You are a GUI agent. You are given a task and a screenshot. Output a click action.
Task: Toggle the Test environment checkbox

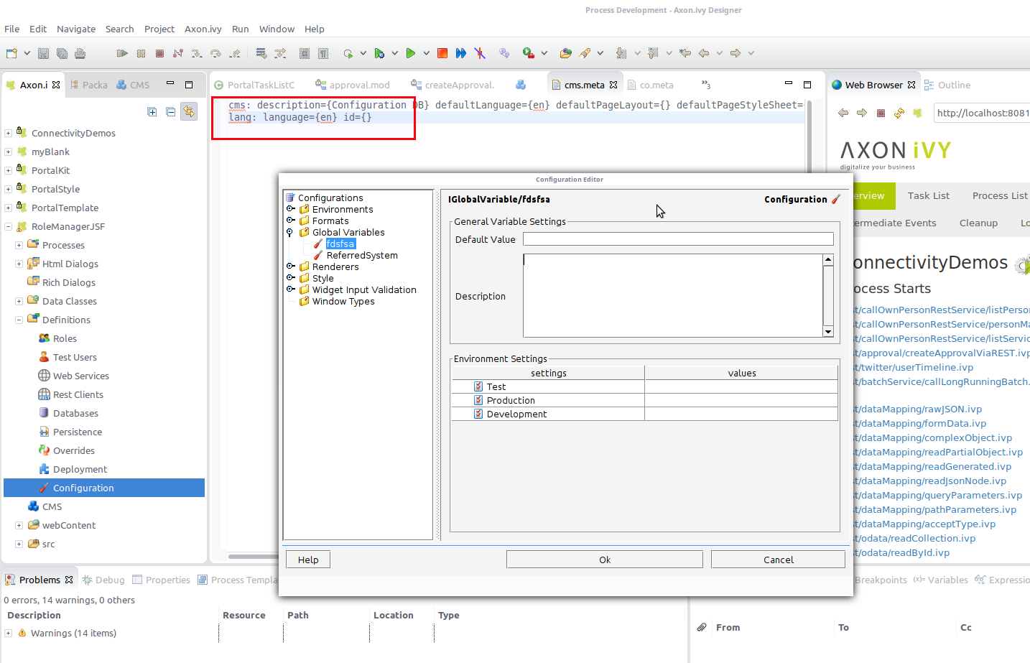pyautogui.click(x=478, y=386)
